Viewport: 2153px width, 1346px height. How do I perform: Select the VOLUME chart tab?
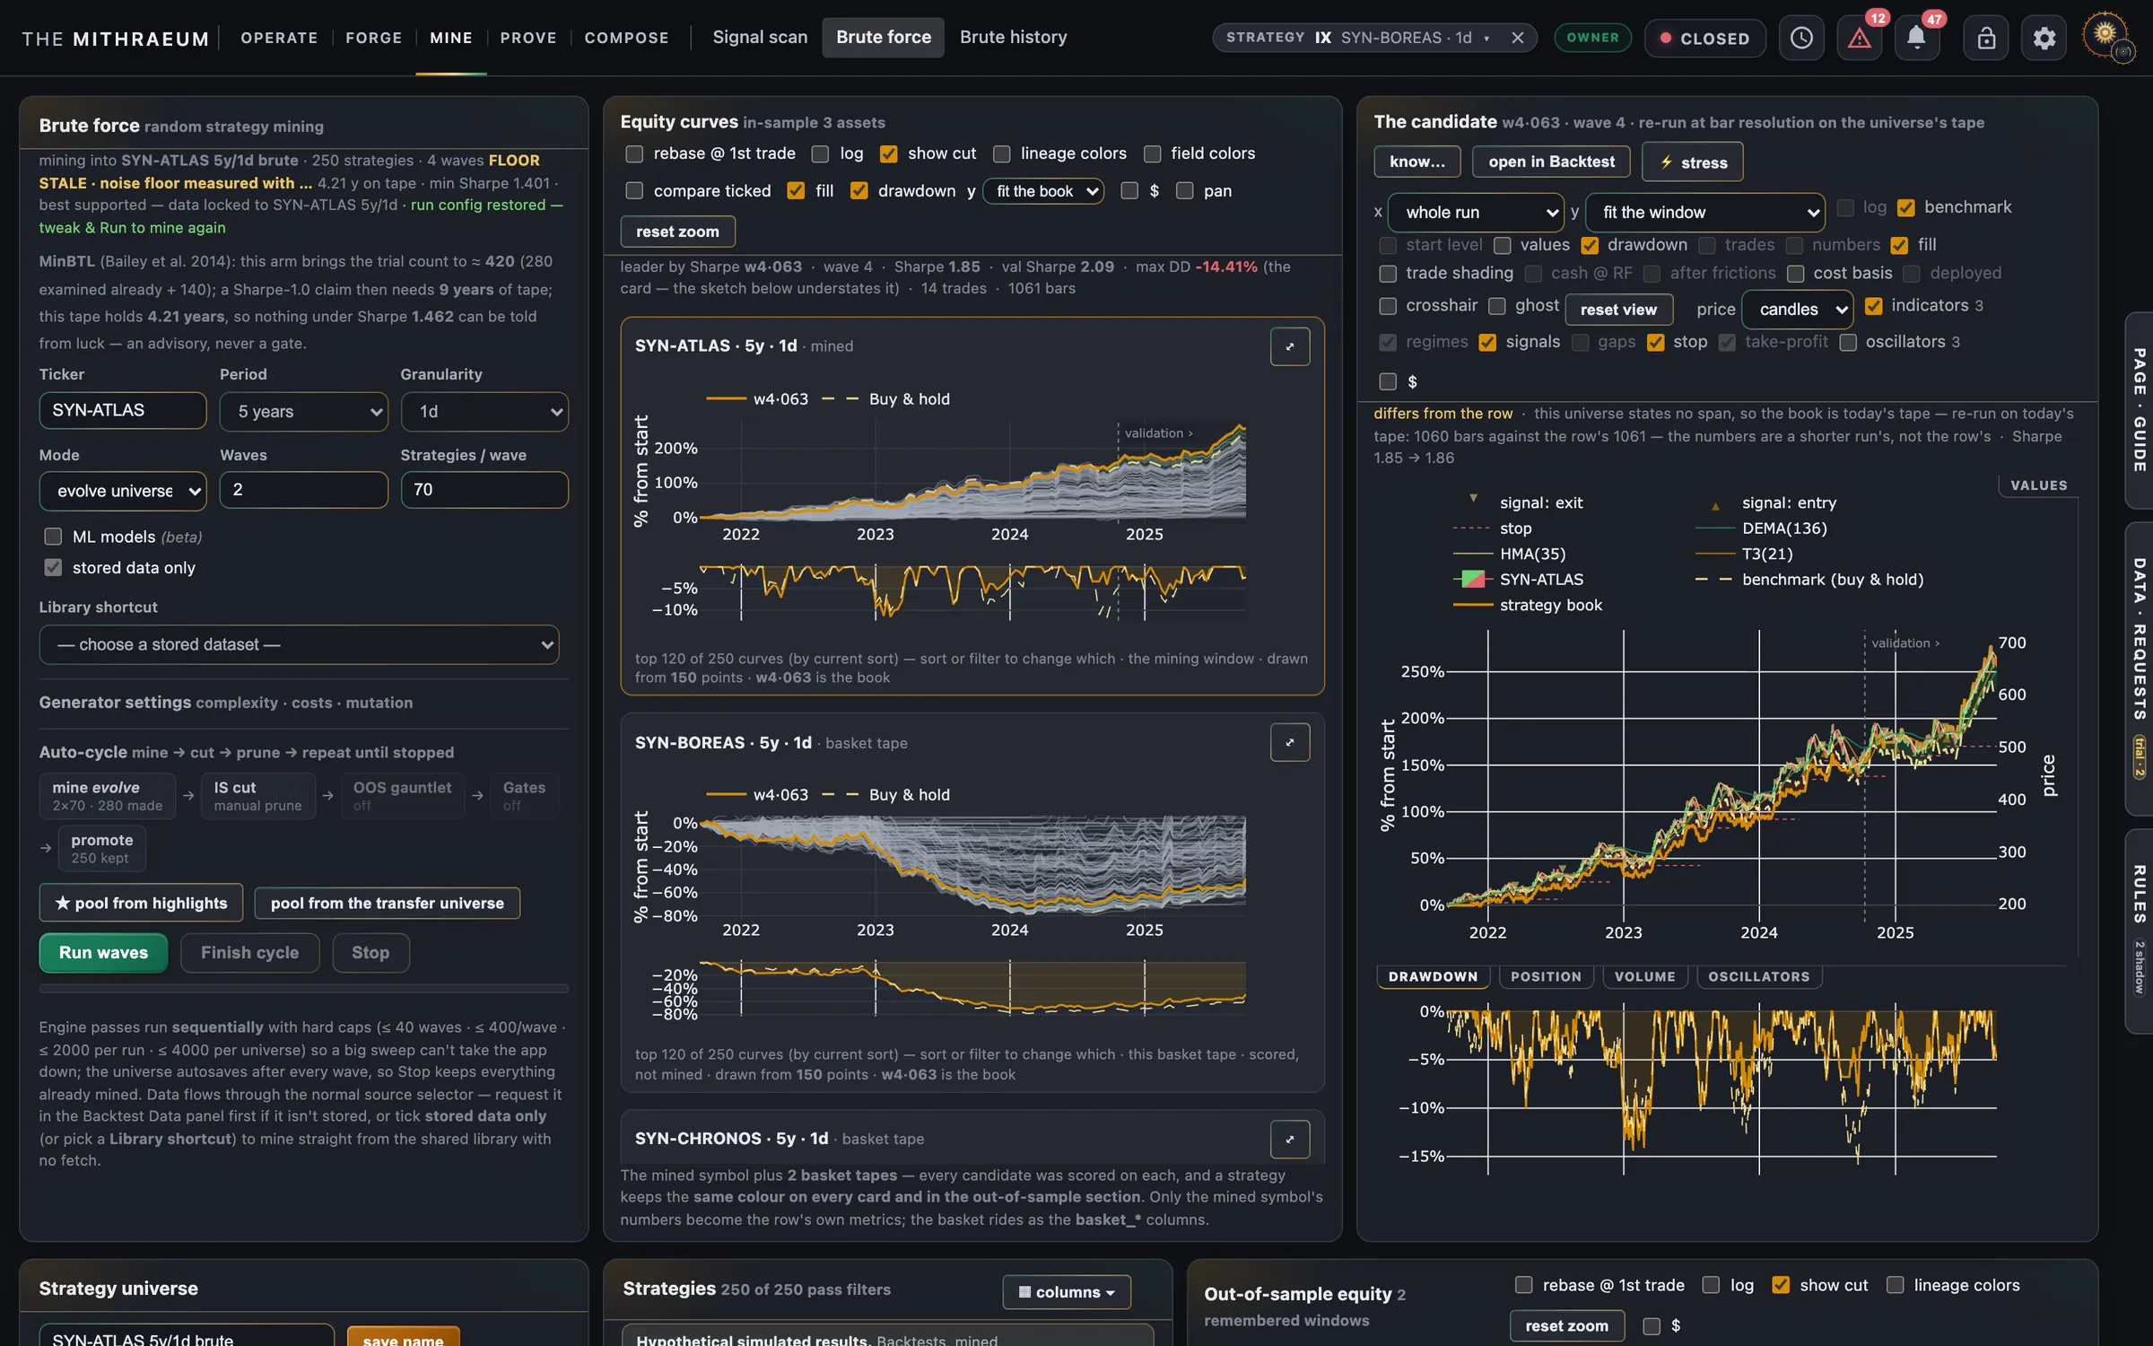pyautogui.click(x=1644, y=977)
